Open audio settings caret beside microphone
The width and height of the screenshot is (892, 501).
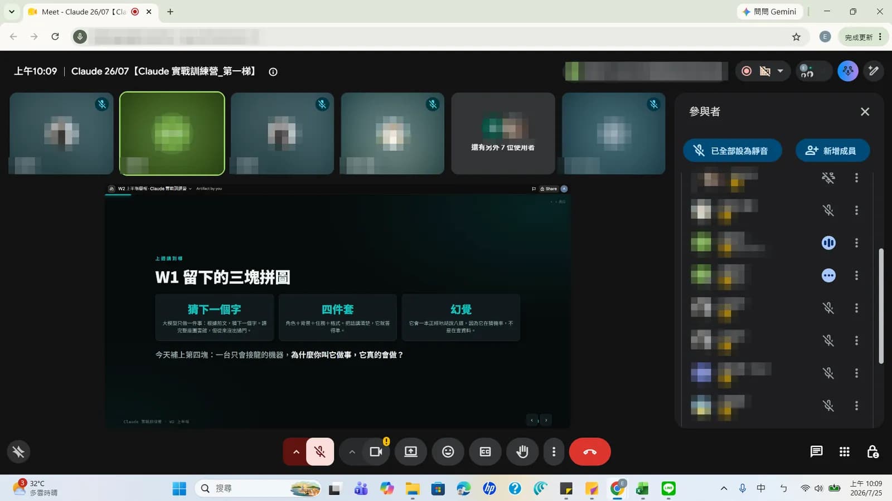click(x=295, y=452)
